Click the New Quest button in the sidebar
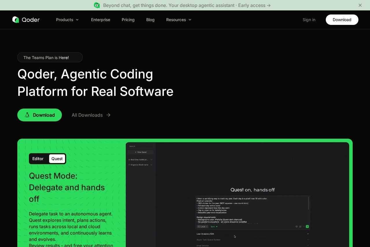370x247 pixels. (141, 152)
